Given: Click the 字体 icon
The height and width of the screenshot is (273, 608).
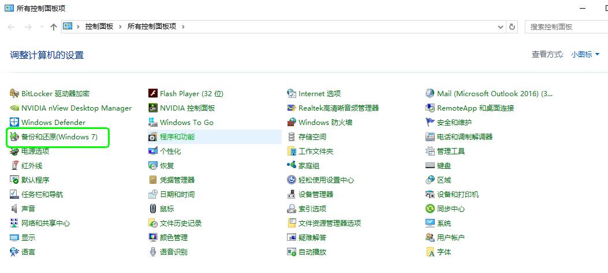Looking at the screenshot, I should pos(430,252).
